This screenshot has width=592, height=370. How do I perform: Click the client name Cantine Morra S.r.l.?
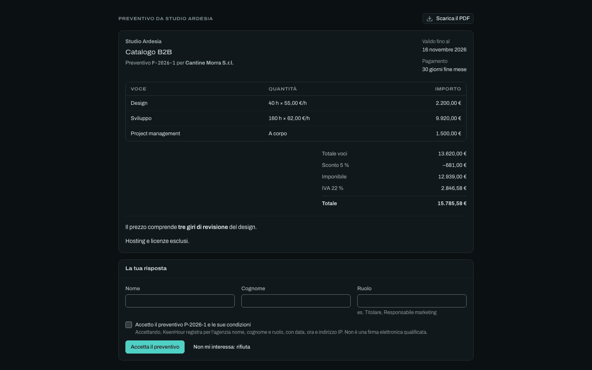(x=209, y=63)
